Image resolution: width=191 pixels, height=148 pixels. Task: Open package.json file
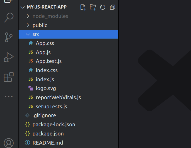tap(68, 134)
